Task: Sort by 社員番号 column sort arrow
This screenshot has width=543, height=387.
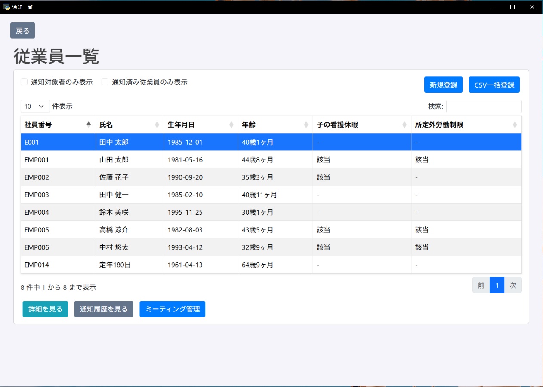Action: tap(89, 125)
